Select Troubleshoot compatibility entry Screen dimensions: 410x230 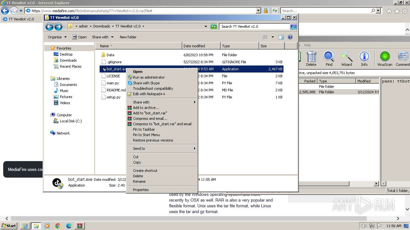point(162,88)
